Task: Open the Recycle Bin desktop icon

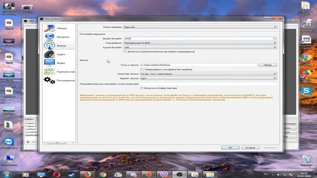Action: (x=307, y=161)
